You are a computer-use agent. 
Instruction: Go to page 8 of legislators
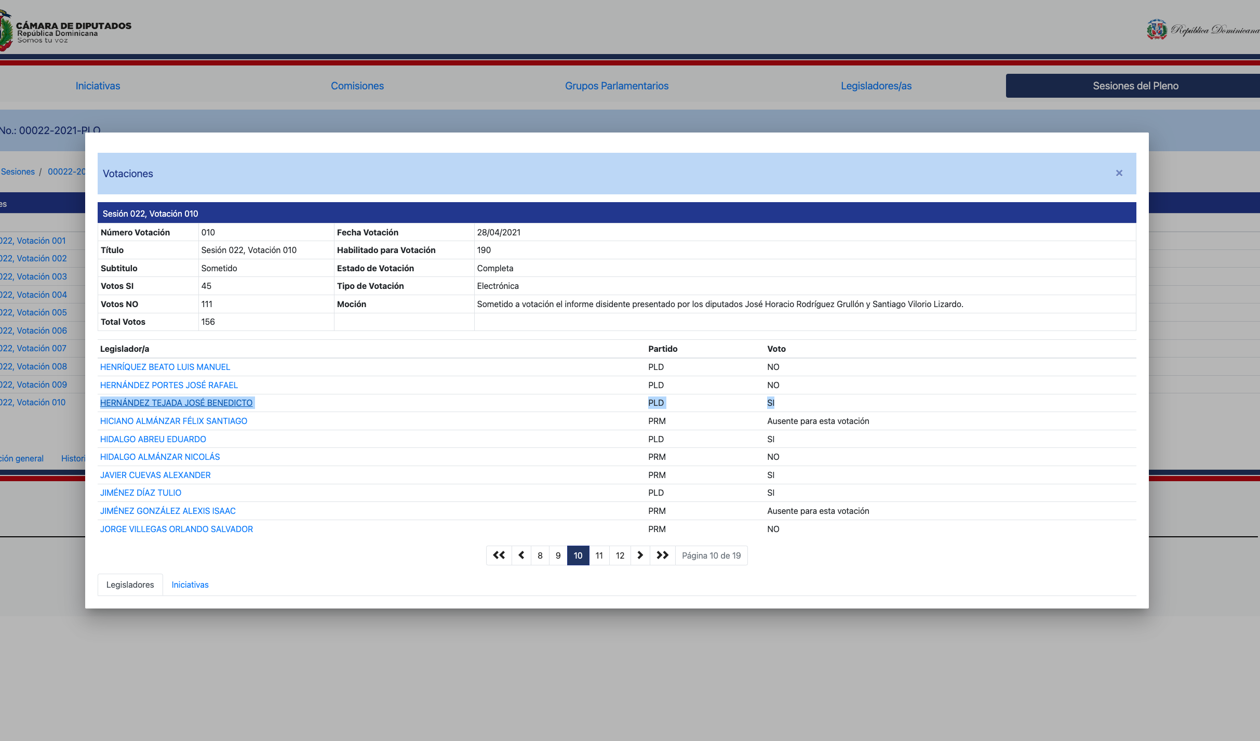tap(540, 555)
